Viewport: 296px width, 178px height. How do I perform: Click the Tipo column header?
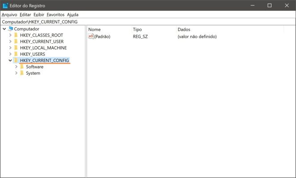point(137,29)
